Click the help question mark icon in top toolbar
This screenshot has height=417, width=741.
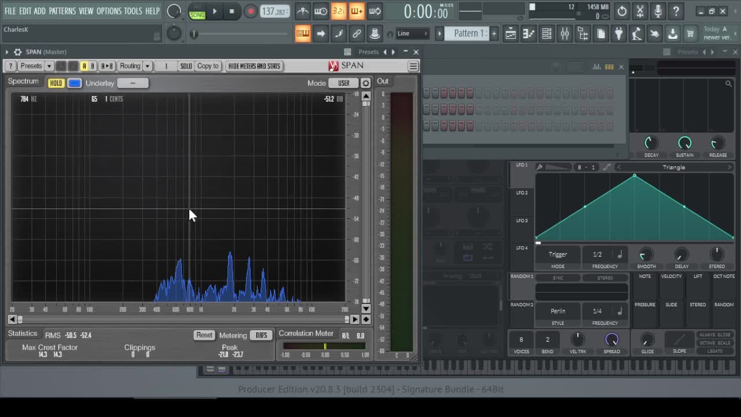pyautogui.click(x=676, y=11)
